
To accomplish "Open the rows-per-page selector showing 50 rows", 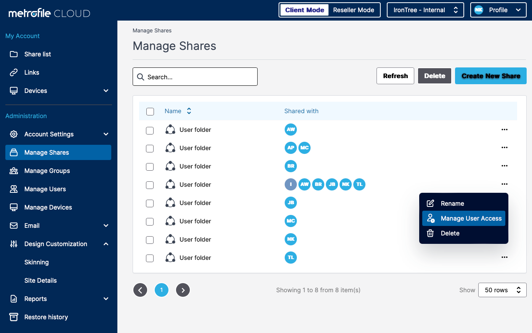I will (502, 290).
